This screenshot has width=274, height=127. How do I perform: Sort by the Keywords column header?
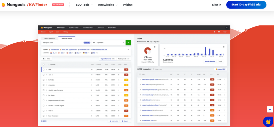[x=52, y=65]
